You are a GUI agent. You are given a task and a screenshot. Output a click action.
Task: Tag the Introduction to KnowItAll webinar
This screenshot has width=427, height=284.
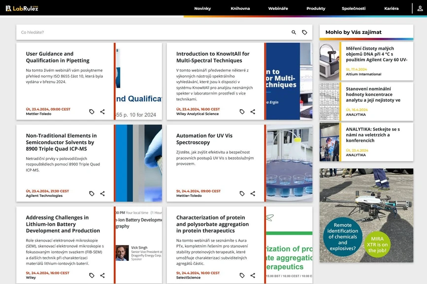point(242,112)
